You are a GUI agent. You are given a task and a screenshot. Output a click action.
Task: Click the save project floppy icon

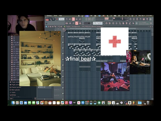click(144, 19)
